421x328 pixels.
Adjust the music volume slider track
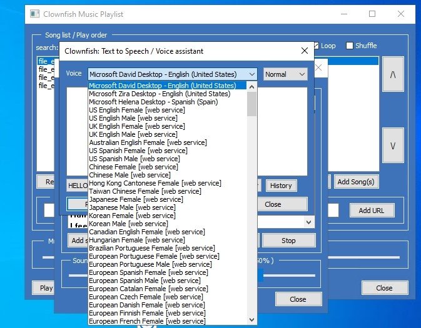pos(364,257)
